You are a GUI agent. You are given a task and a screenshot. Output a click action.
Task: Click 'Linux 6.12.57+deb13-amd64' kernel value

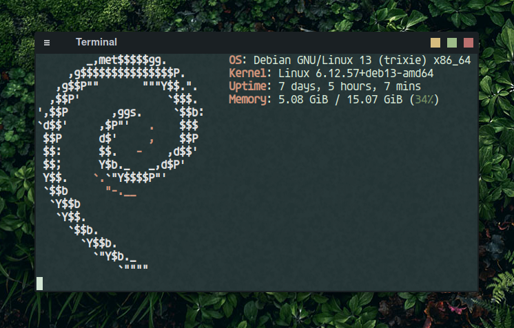click(356, 73)
